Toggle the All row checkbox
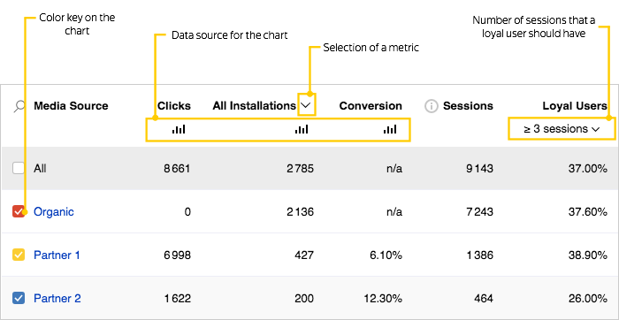This screenshot has height=320, width=619. pyautogui.click(x=19, y=169)
